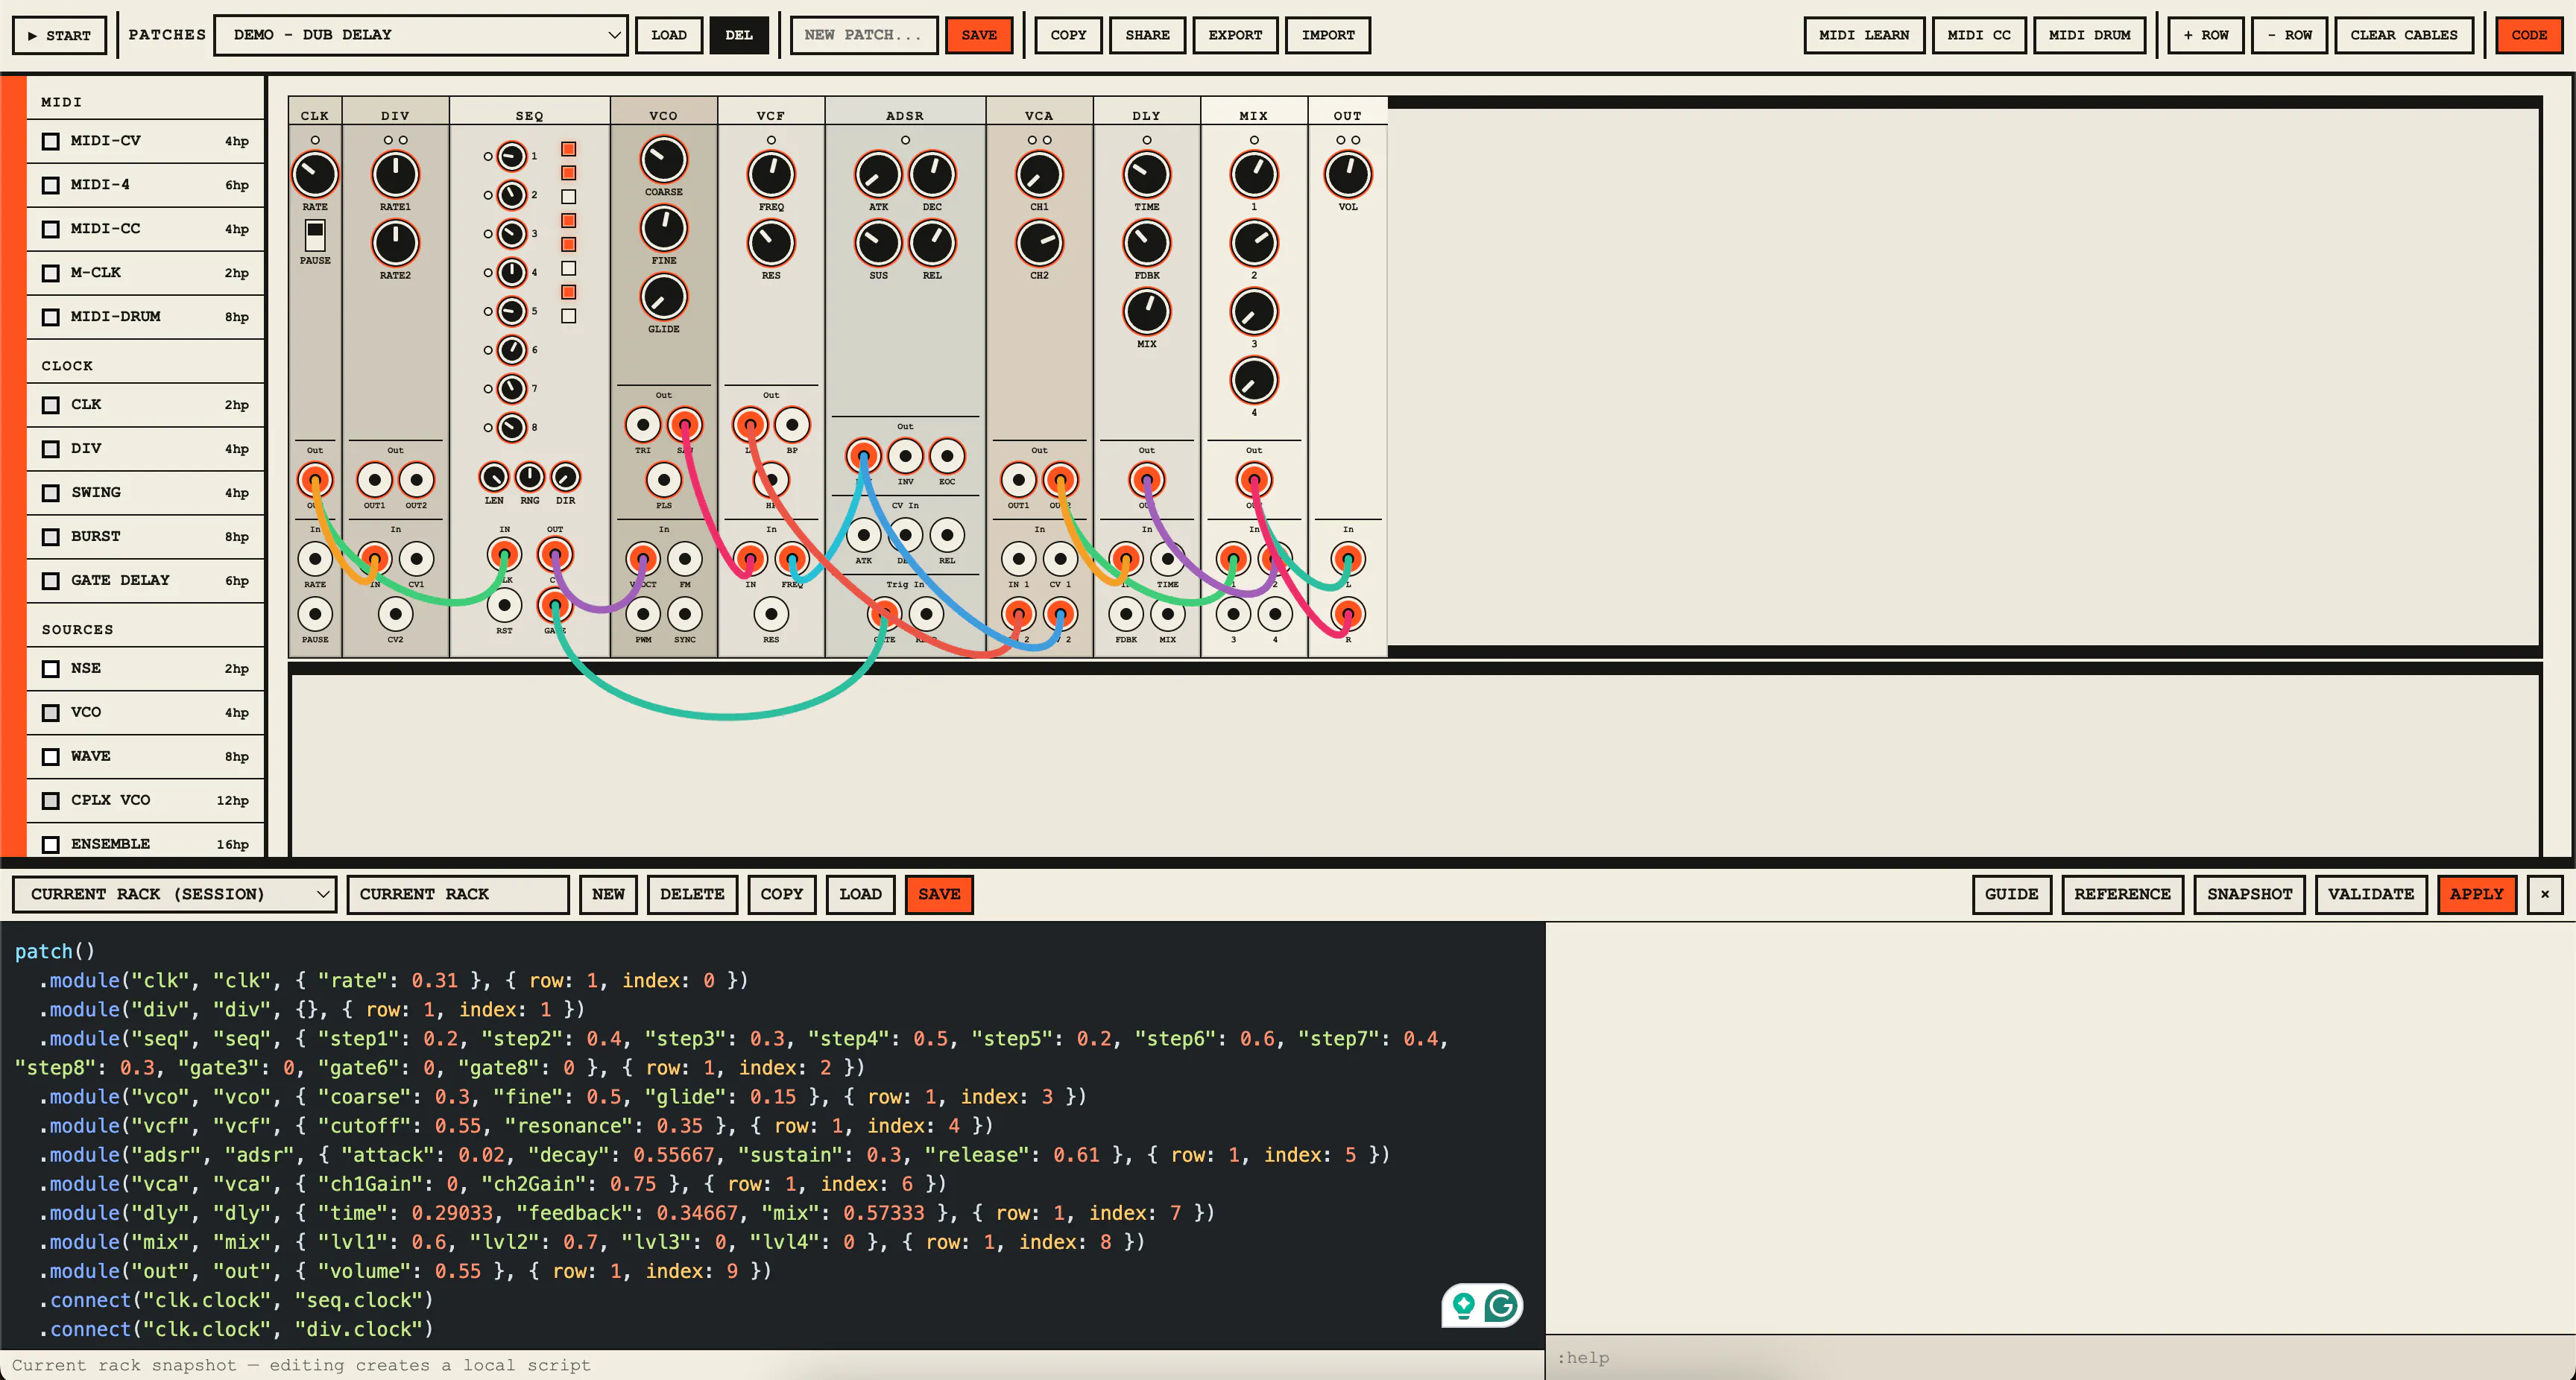Click the ADSR REL knob
The width and height of the screenshot is (2576, 1380).
[x=932, y=243]
